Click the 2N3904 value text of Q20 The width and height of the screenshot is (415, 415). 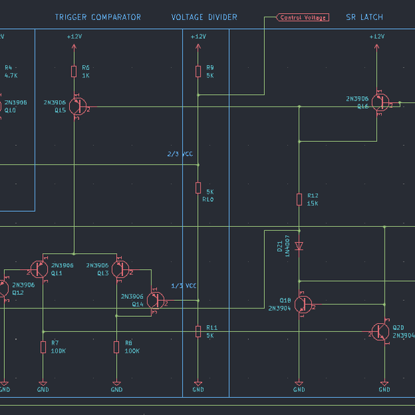coord(404,335)
